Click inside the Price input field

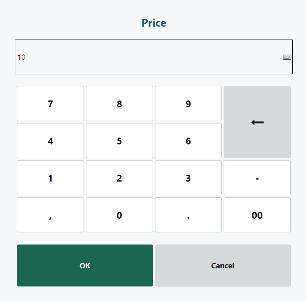click(x=145, y=57)
